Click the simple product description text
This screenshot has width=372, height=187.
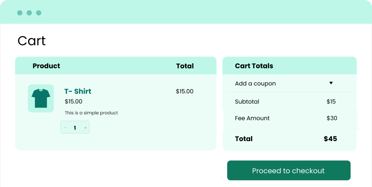91,113
